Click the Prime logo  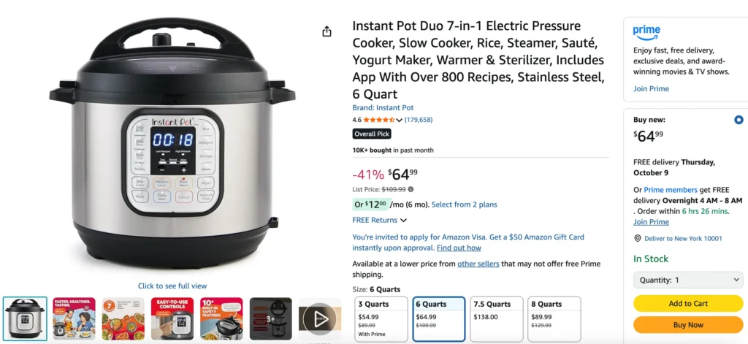click(x=646, y=31)
